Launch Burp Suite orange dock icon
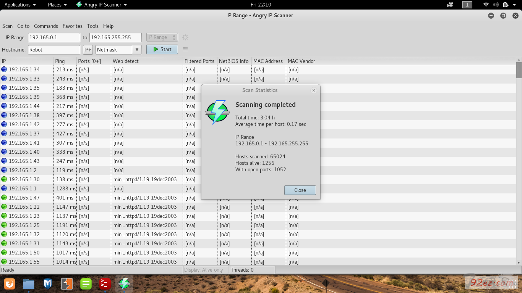 [x=67, y=284]
